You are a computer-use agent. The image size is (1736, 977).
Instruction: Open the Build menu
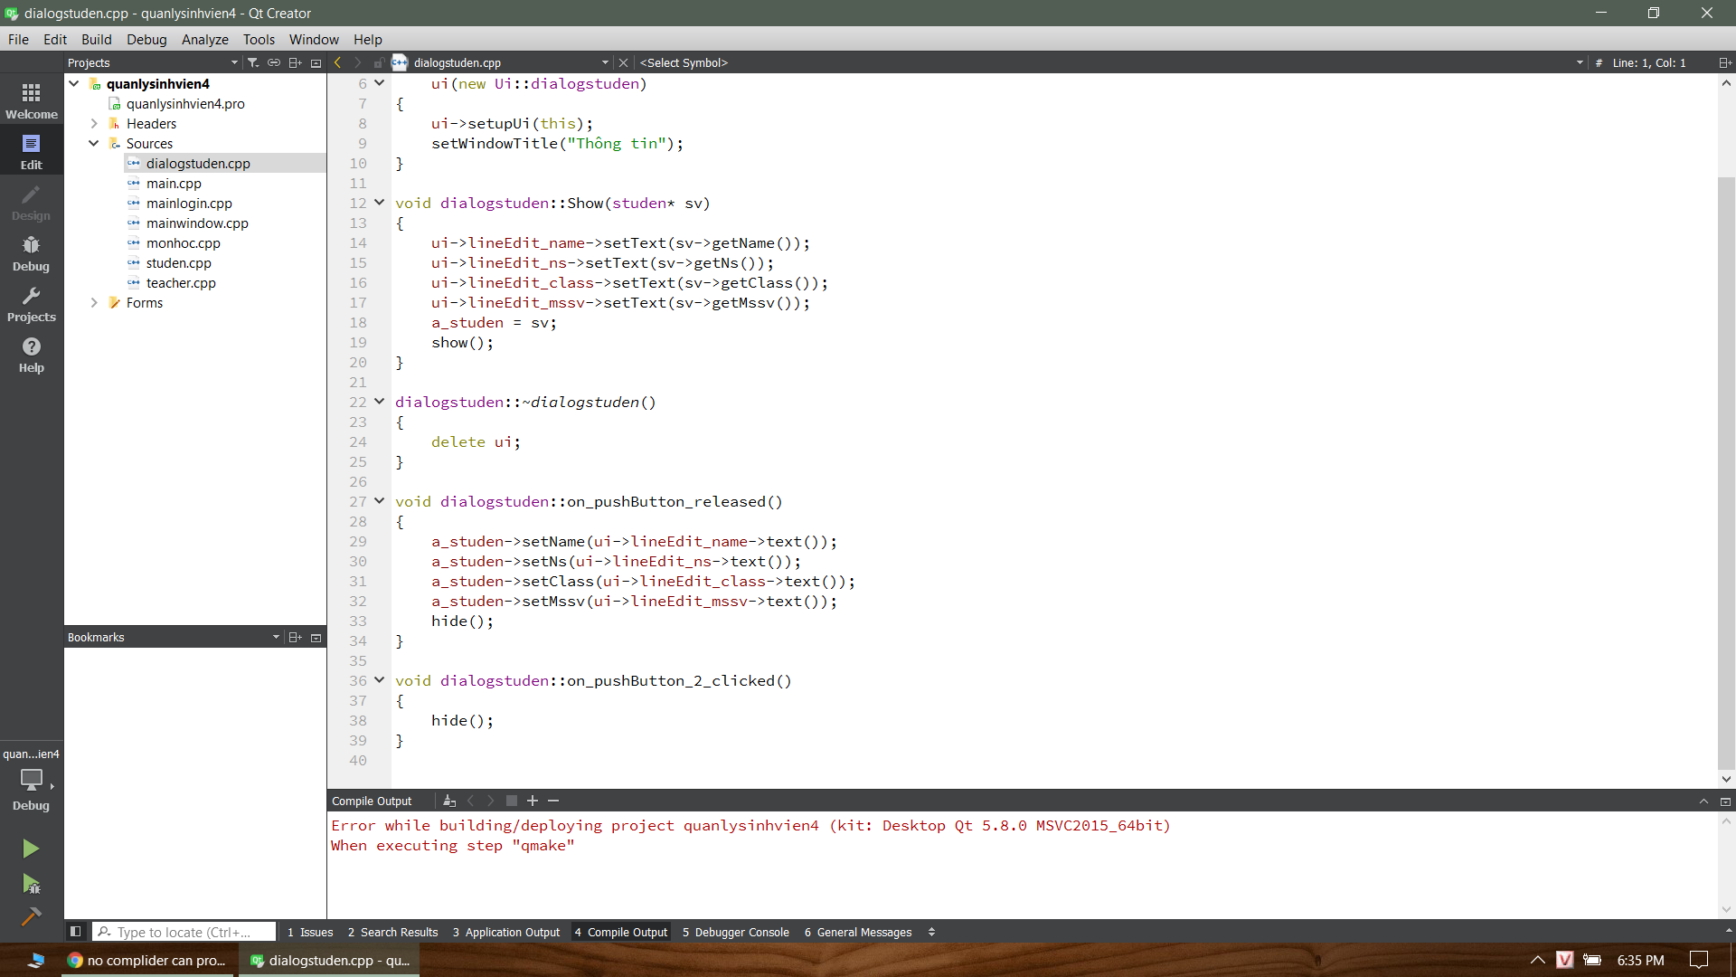click(x=96, y=40)
